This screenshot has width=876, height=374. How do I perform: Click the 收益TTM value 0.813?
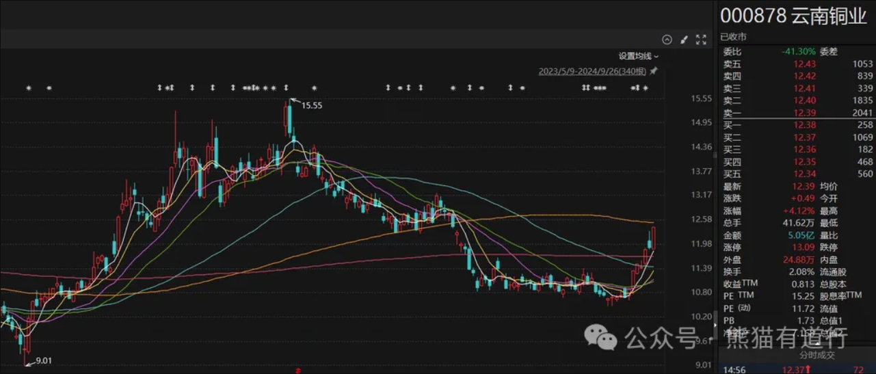tap(804, 284)
